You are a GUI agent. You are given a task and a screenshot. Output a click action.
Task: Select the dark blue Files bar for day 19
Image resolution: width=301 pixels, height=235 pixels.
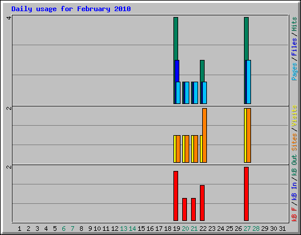[177, 71]
